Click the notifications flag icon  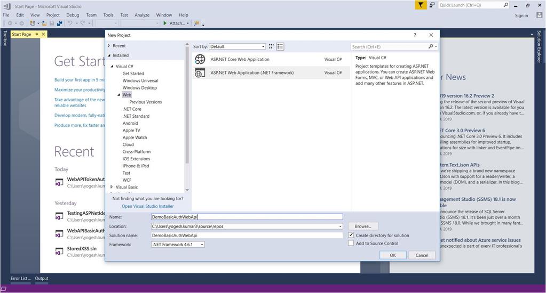point(421,5)
